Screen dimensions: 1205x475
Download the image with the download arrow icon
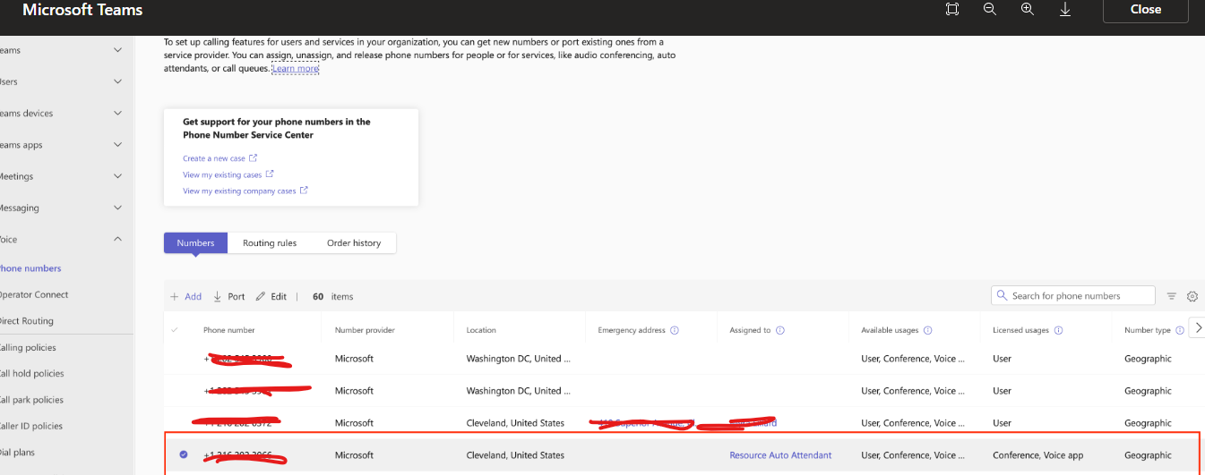(1065, 9)
